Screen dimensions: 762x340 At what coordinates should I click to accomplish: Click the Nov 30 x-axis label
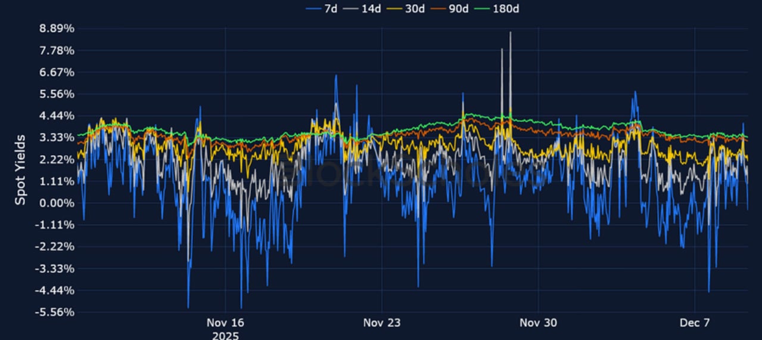(538, 323)
